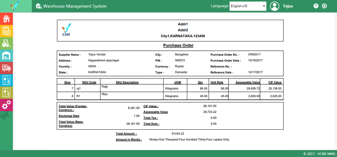Viewport: 337px width, 157px height.
Task: Click the Domestic type value
Action: [x=181, y=72]
